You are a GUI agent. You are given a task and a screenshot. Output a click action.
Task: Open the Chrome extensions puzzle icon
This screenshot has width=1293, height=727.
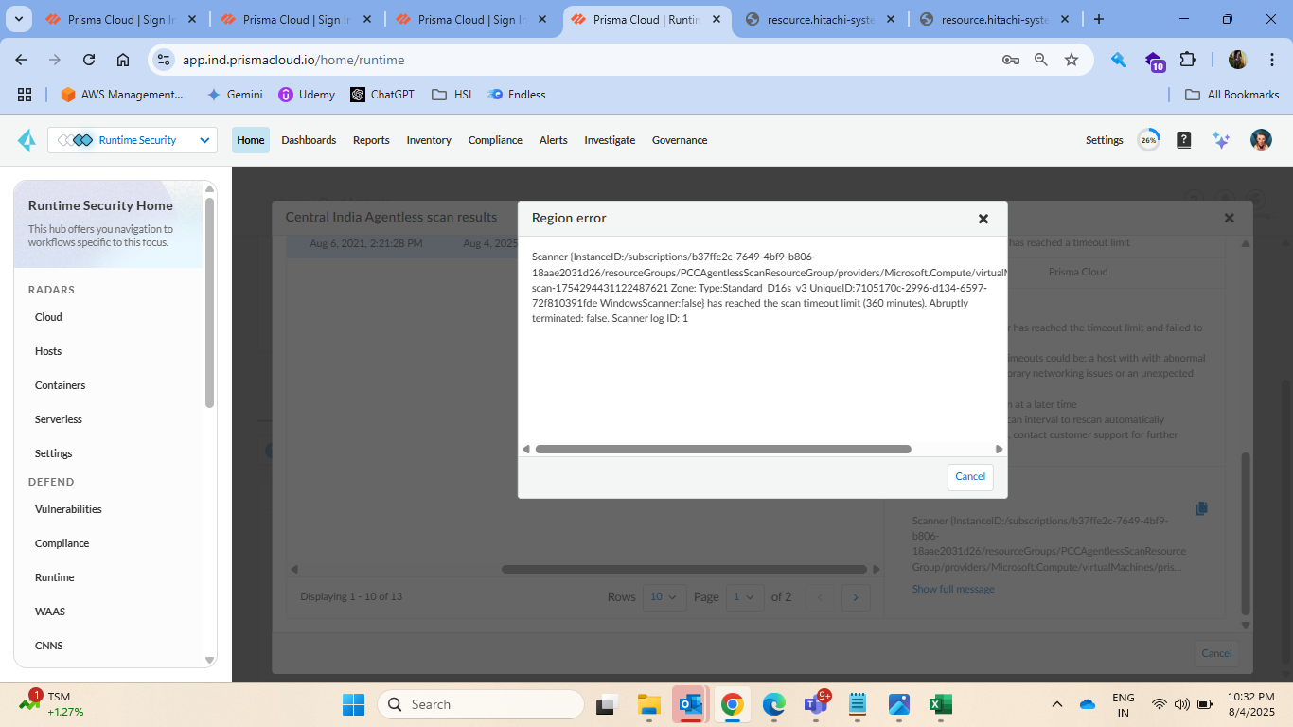click(1187, 60)
